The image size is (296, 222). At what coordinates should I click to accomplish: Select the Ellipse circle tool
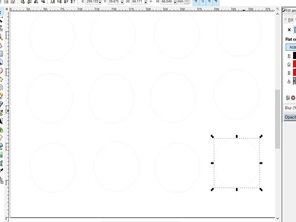coord(1,71)
